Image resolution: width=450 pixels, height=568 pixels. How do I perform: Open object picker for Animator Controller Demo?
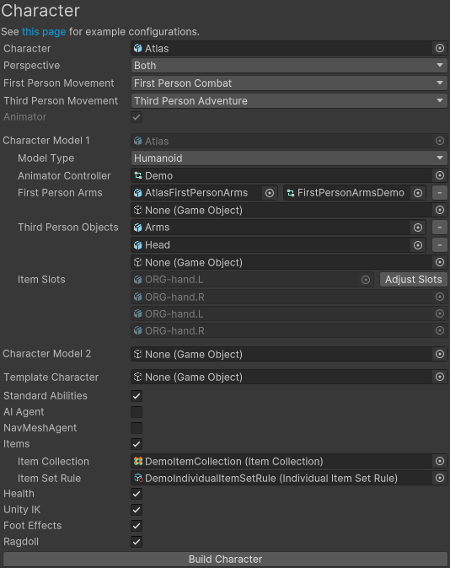(x=440, y=175)
